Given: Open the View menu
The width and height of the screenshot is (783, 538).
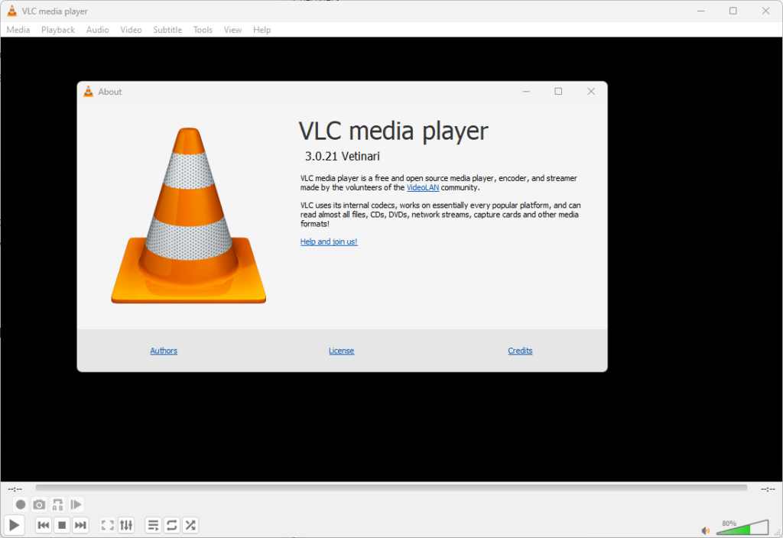Looking at the screenshot, I should point(232,29).
